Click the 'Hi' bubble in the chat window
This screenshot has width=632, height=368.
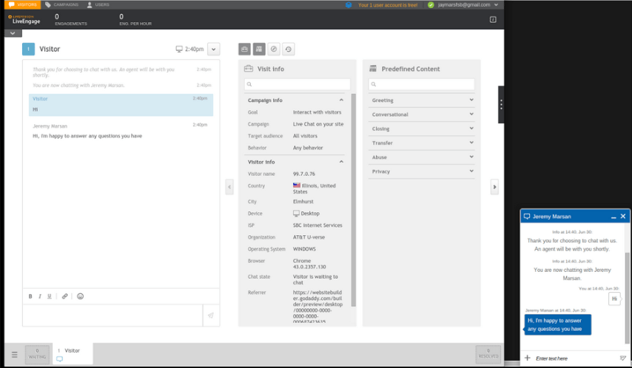coord(614,299)
